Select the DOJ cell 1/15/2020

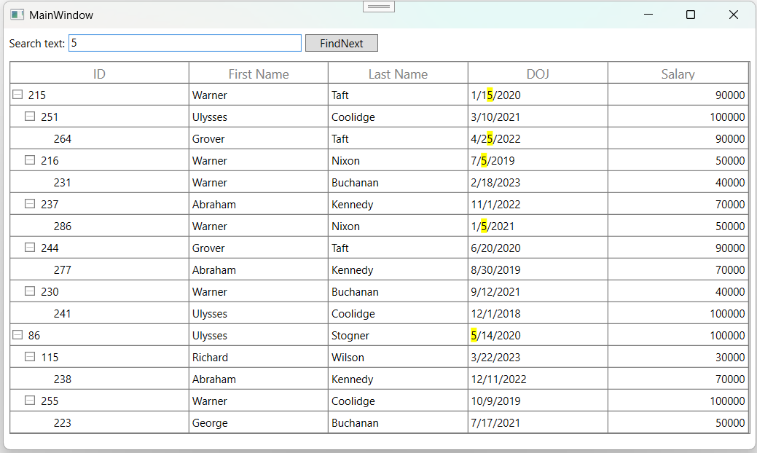point(538,95)
